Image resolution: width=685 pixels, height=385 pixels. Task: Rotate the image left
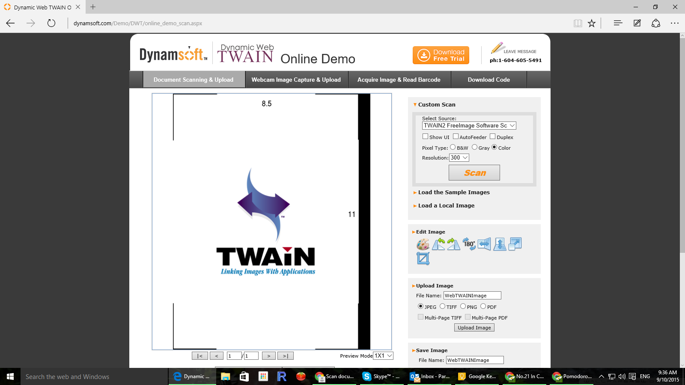[x=438, y=244]
